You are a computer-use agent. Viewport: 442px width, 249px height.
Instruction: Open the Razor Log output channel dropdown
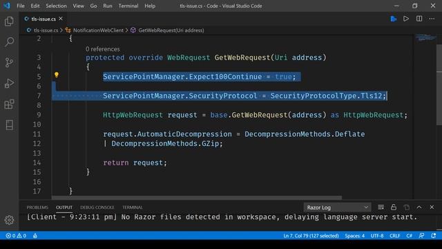pos(337,207)
